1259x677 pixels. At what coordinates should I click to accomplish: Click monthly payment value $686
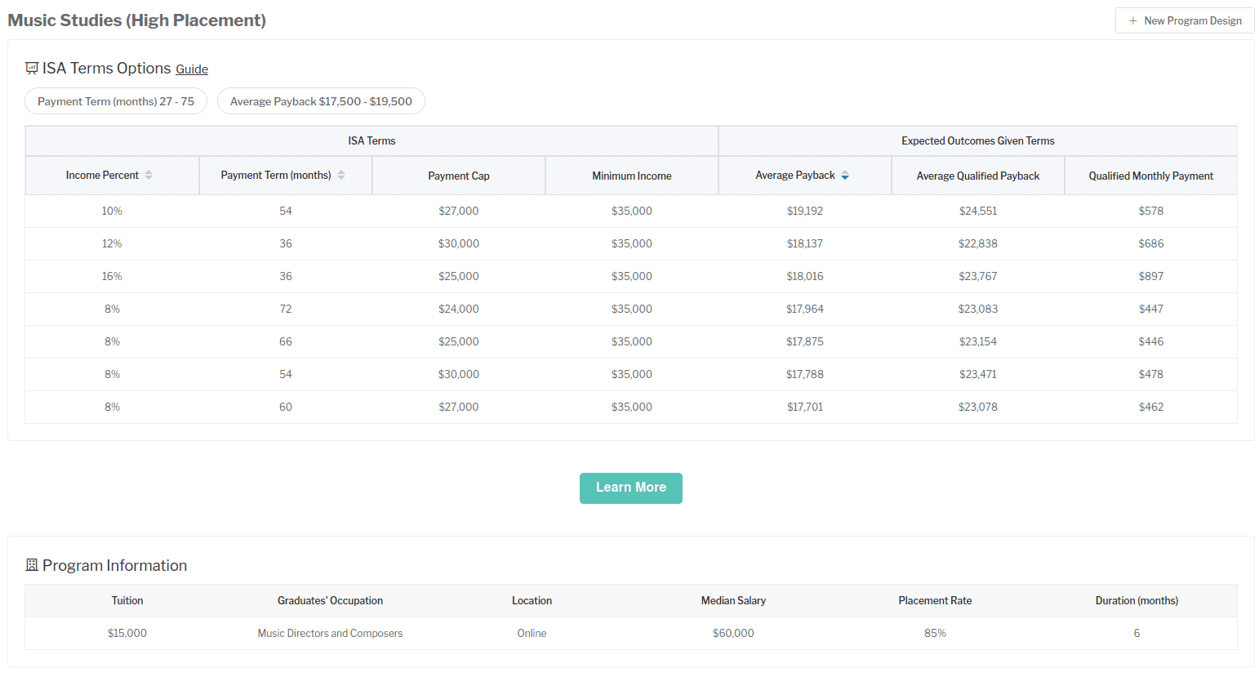coord(1151,243)
